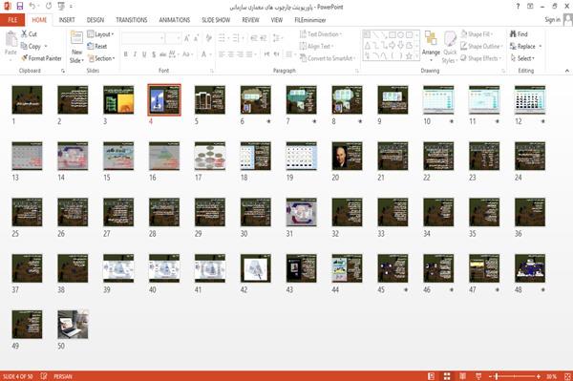
Task: Open the Layout dropdown
Action: click(x=100, y=34)
